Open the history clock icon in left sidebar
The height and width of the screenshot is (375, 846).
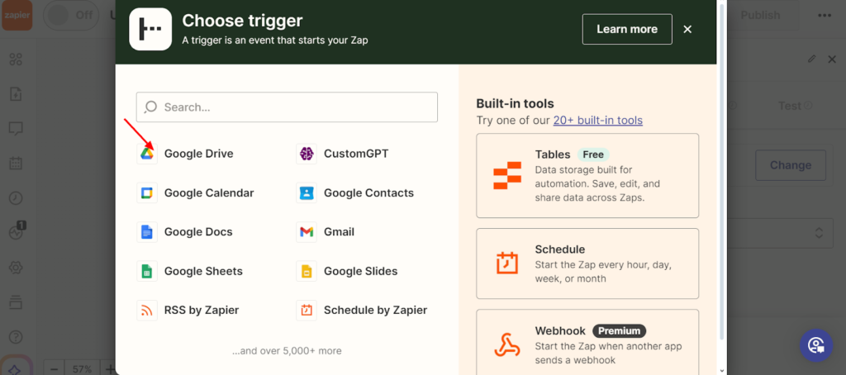pos(16,198)
